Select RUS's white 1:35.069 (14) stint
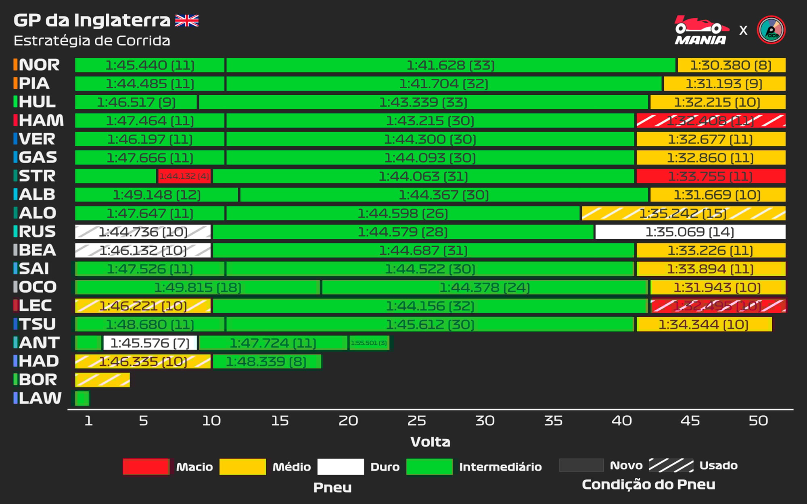This screenshot has height=504, width=807. pos(690,232)
